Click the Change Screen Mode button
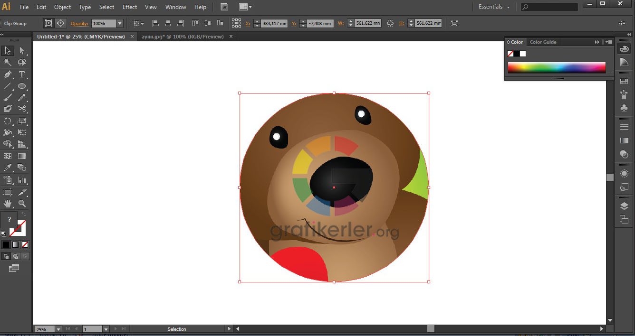The height and width of the screenshot is (336, 635). pos(14,269)
